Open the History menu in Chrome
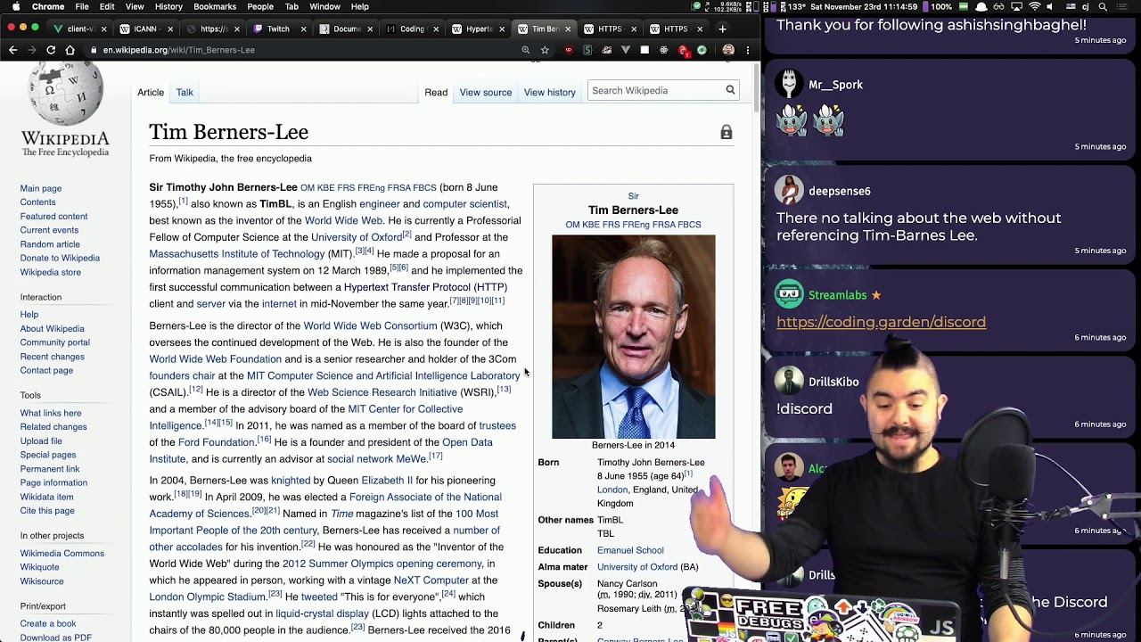Image resolution: width=1141 pixels, height=642 pixels. pos(168,6)
